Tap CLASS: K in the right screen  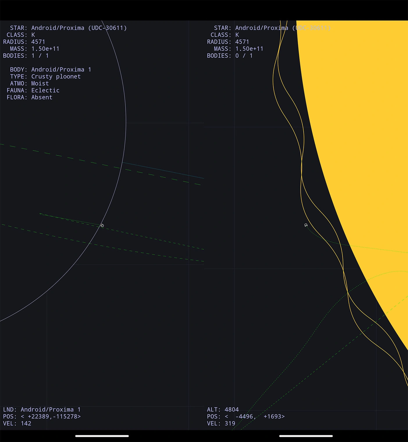click(x=225, y=35)
